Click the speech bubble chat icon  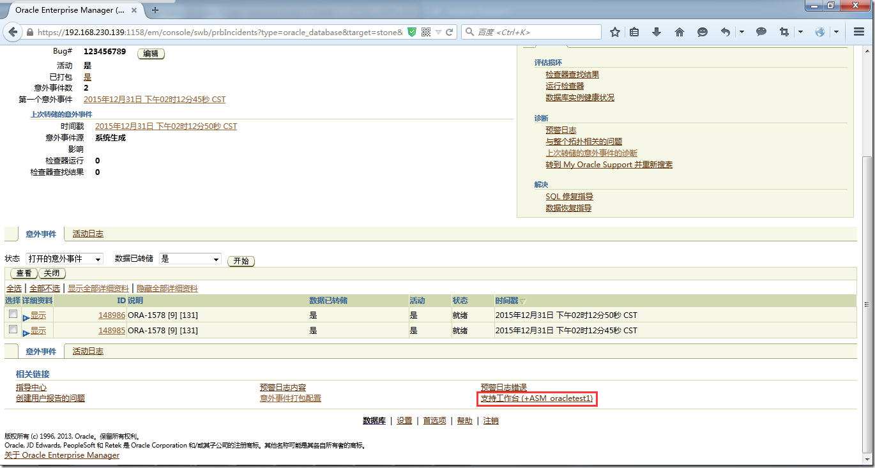[761, 32]
